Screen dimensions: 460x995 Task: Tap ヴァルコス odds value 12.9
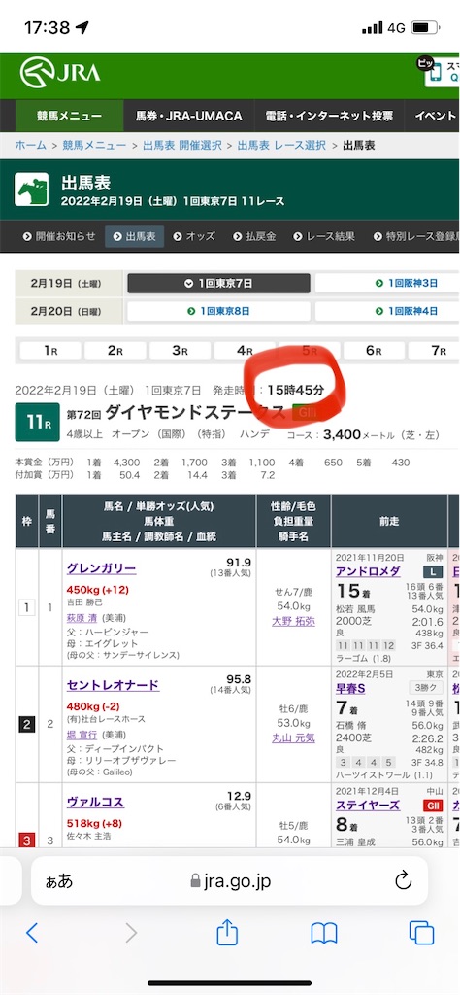pyautogui.click(x=239, y=796)
